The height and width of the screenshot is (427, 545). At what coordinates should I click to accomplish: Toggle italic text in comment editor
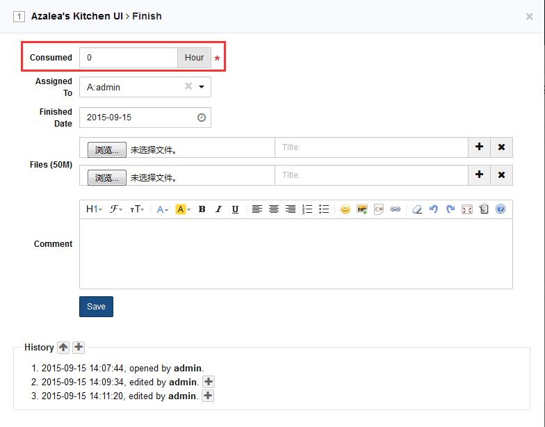click(x=218, y=209)
